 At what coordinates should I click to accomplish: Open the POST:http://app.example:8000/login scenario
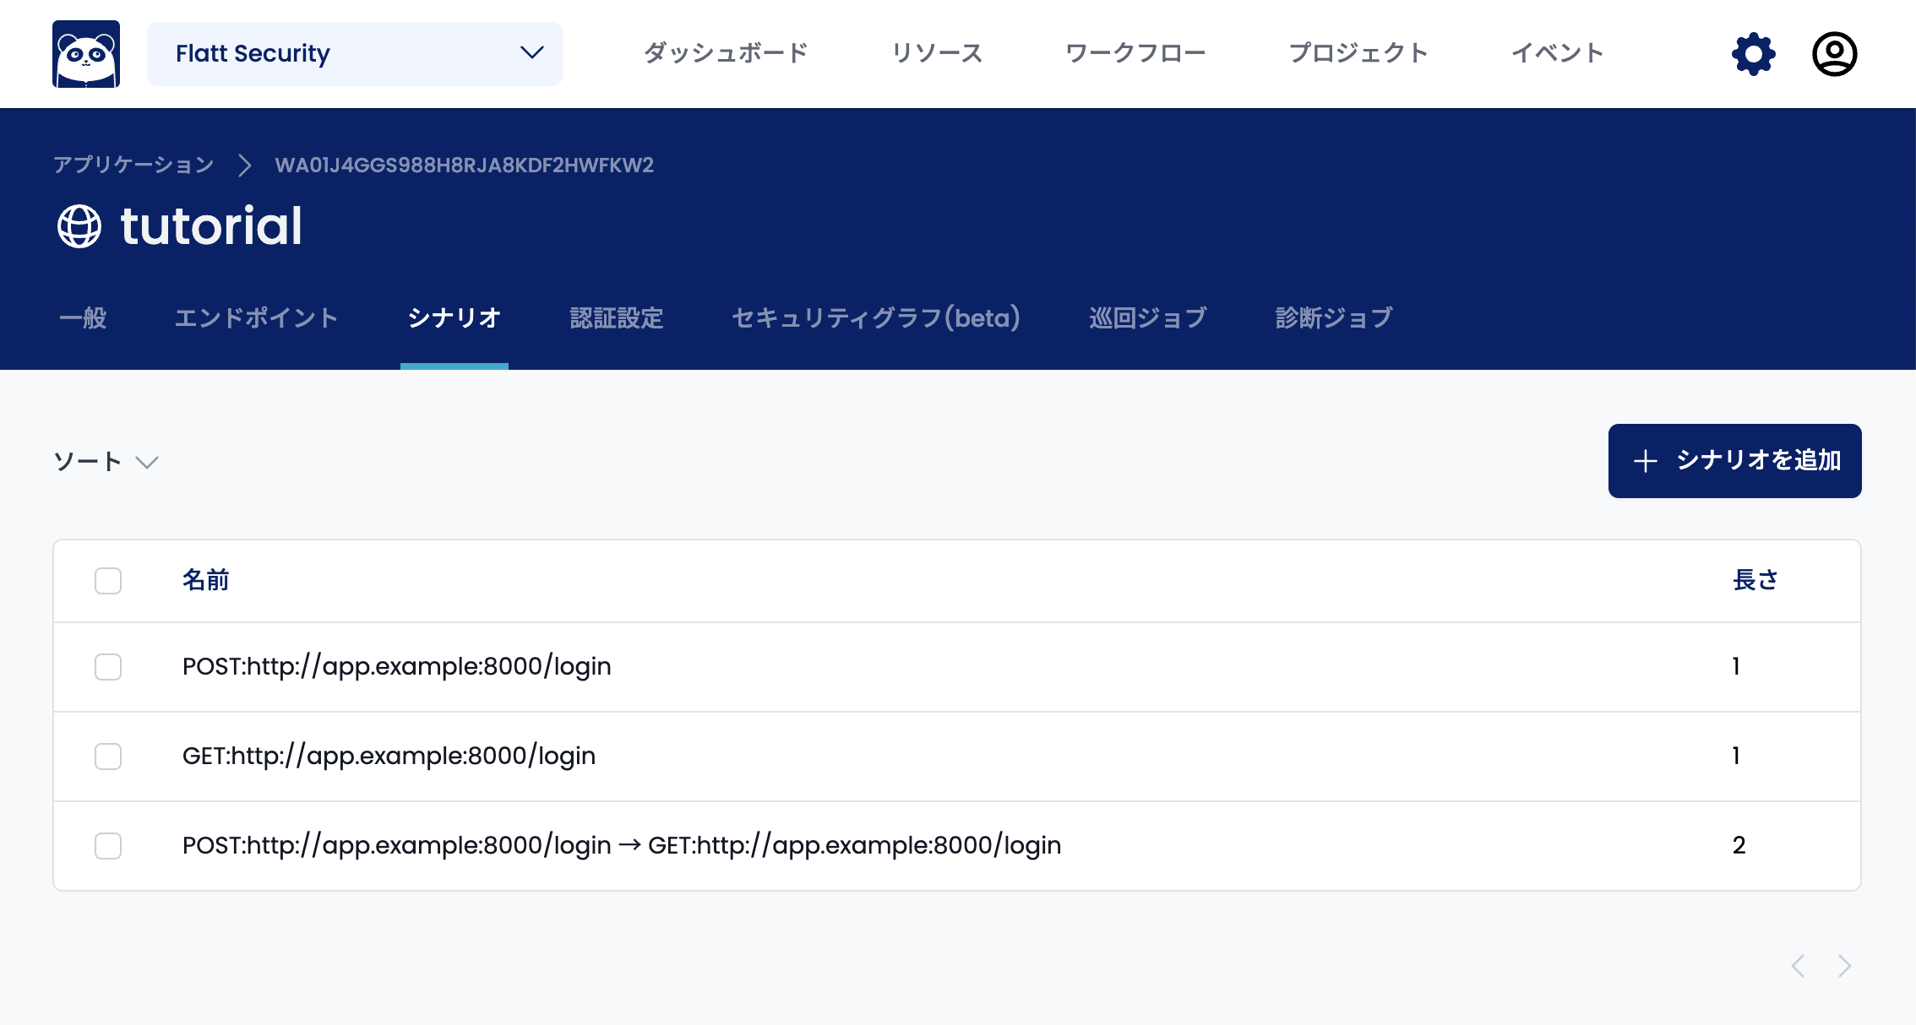397,667
